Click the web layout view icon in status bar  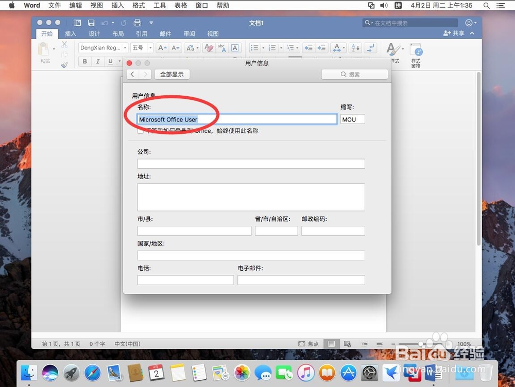[x=348, y=344]
